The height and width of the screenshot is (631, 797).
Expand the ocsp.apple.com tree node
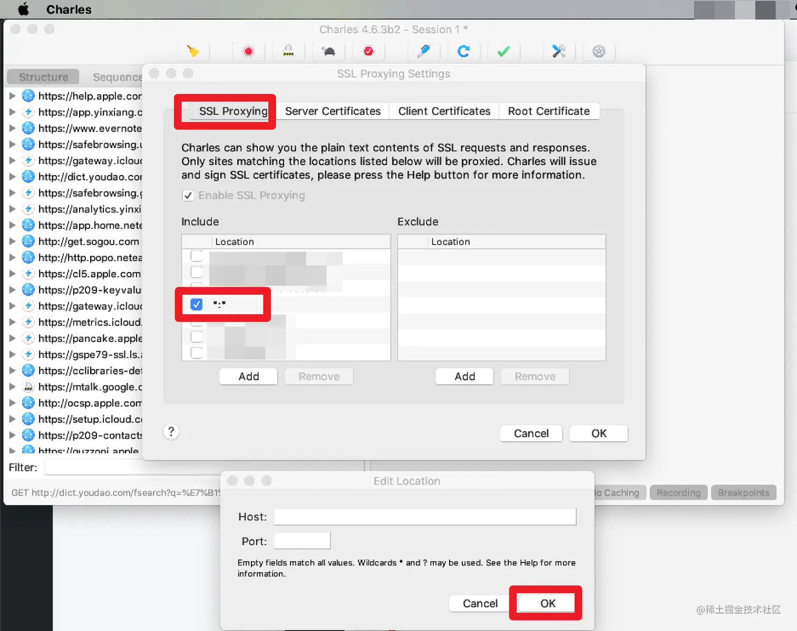[12, 403]
